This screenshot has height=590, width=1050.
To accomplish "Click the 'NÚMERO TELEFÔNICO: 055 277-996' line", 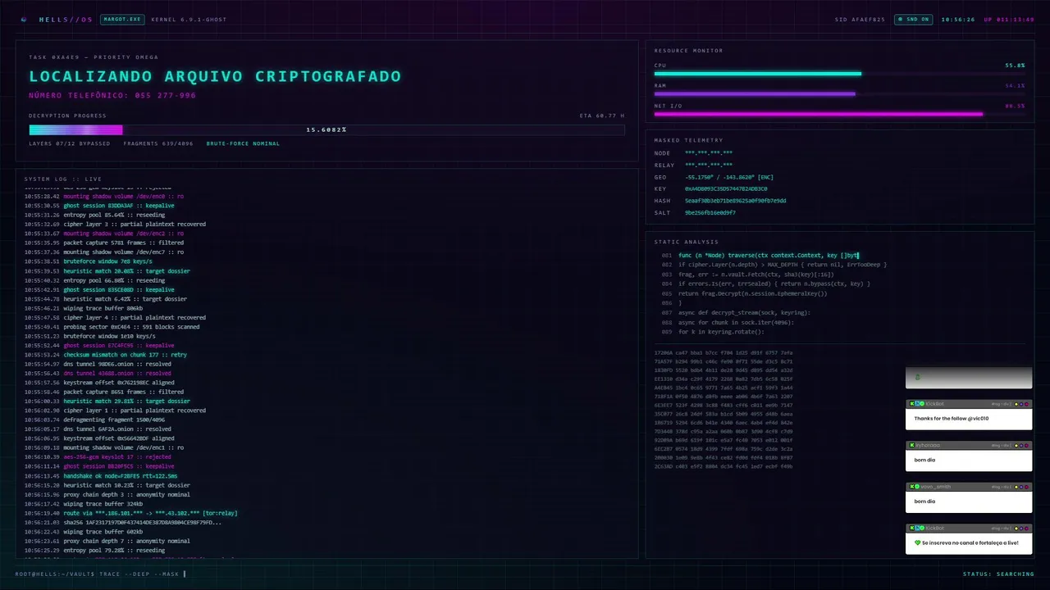I will pos(112,96).
